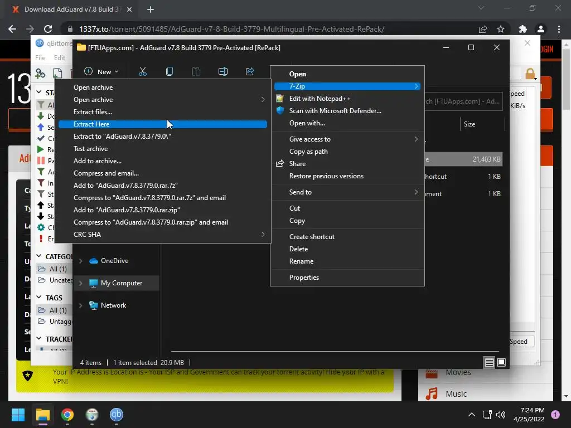Click the Size column header
Screen dimensions: 571x428
pos(470,124)
